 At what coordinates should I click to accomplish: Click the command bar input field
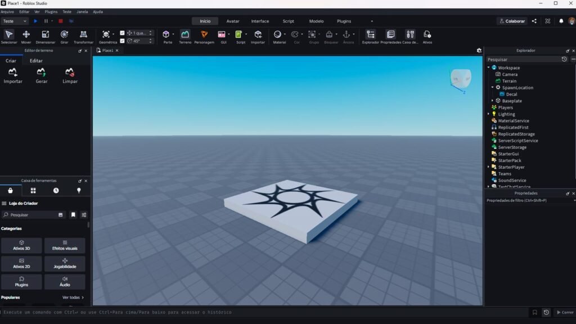tap(264, 312)
